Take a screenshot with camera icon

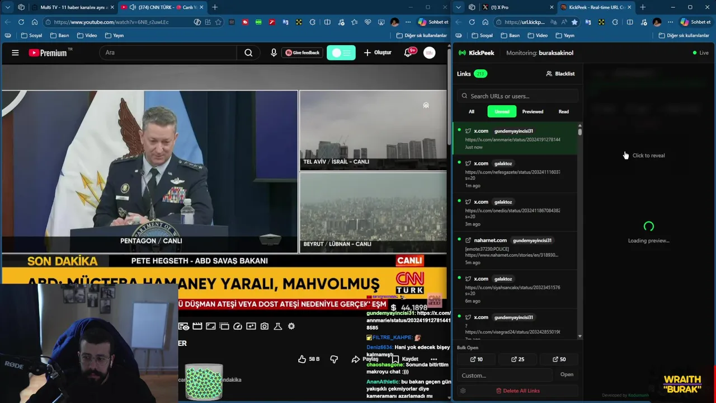265,326
